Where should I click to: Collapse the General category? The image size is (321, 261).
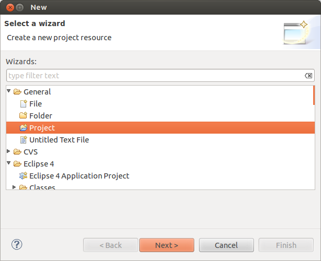9,91
